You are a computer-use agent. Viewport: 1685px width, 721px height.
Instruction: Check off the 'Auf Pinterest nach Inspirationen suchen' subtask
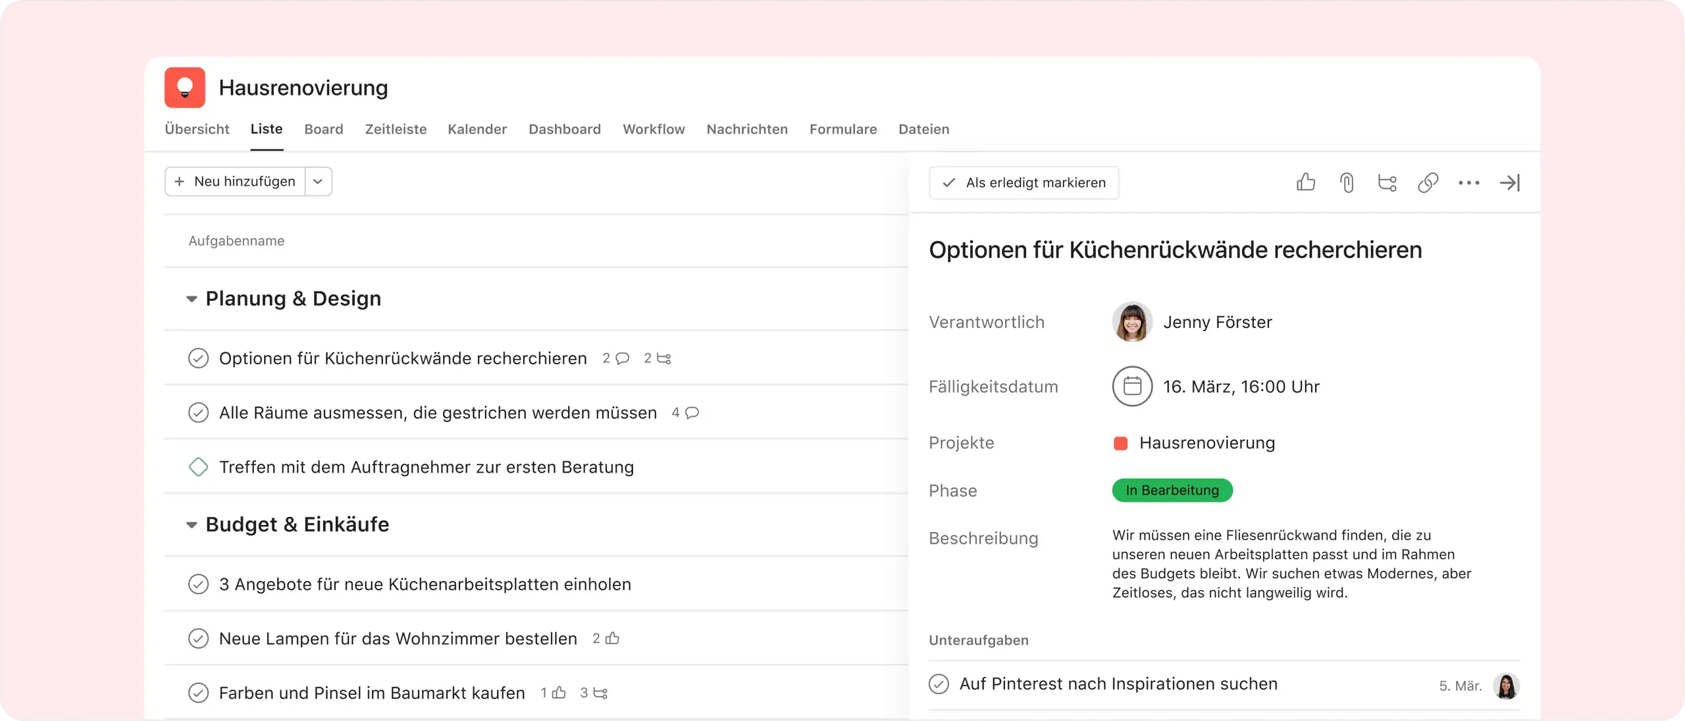939,684
